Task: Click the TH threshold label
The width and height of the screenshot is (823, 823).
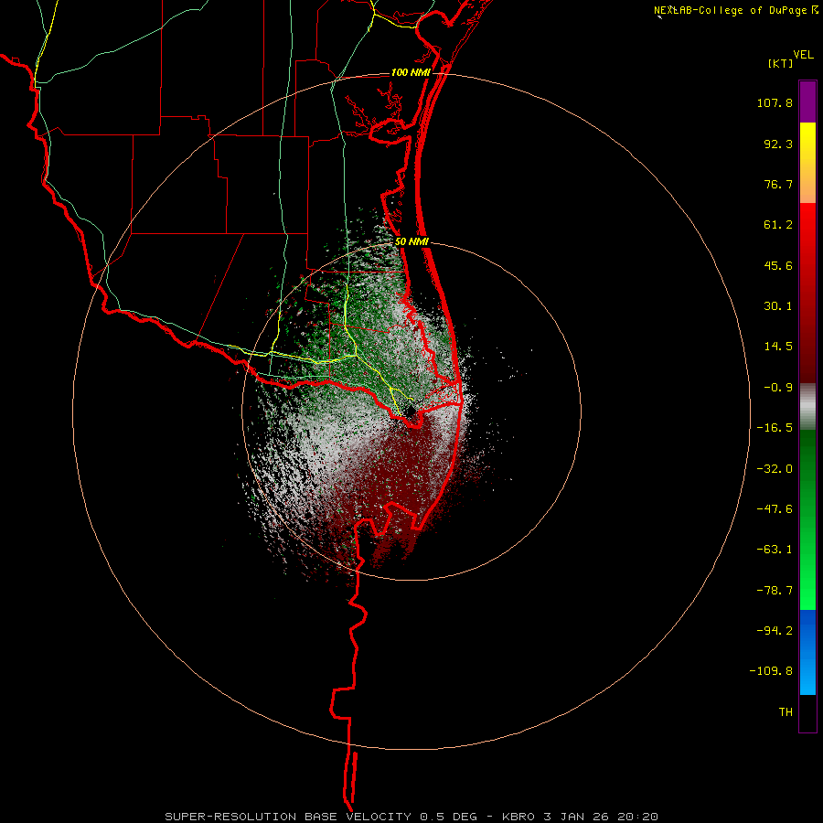Action: pyautogui.click(x=786, y=712)
